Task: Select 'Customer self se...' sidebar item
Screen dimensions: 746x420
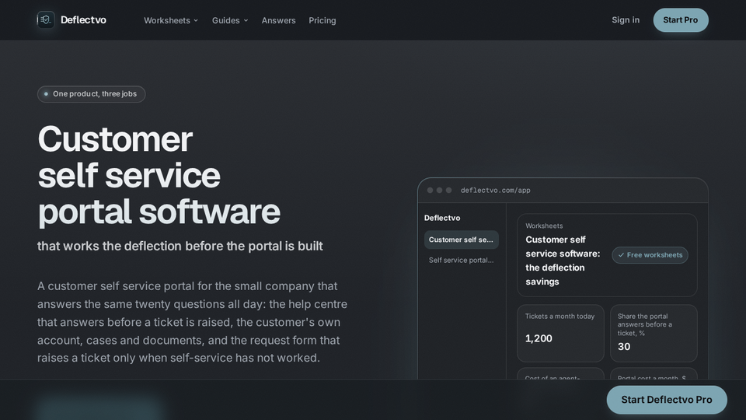Action: [x=461, y=240]
